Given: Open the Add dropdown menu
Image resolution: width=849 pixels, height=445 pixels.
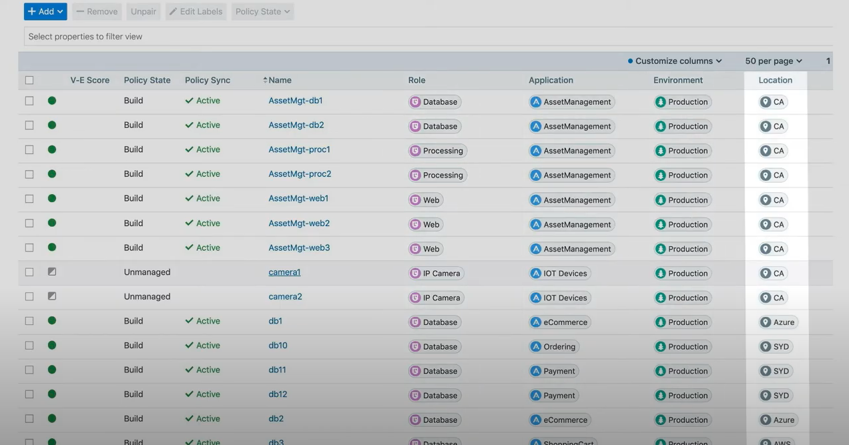Looking at the screenshot, I should (x=45, y=11).
